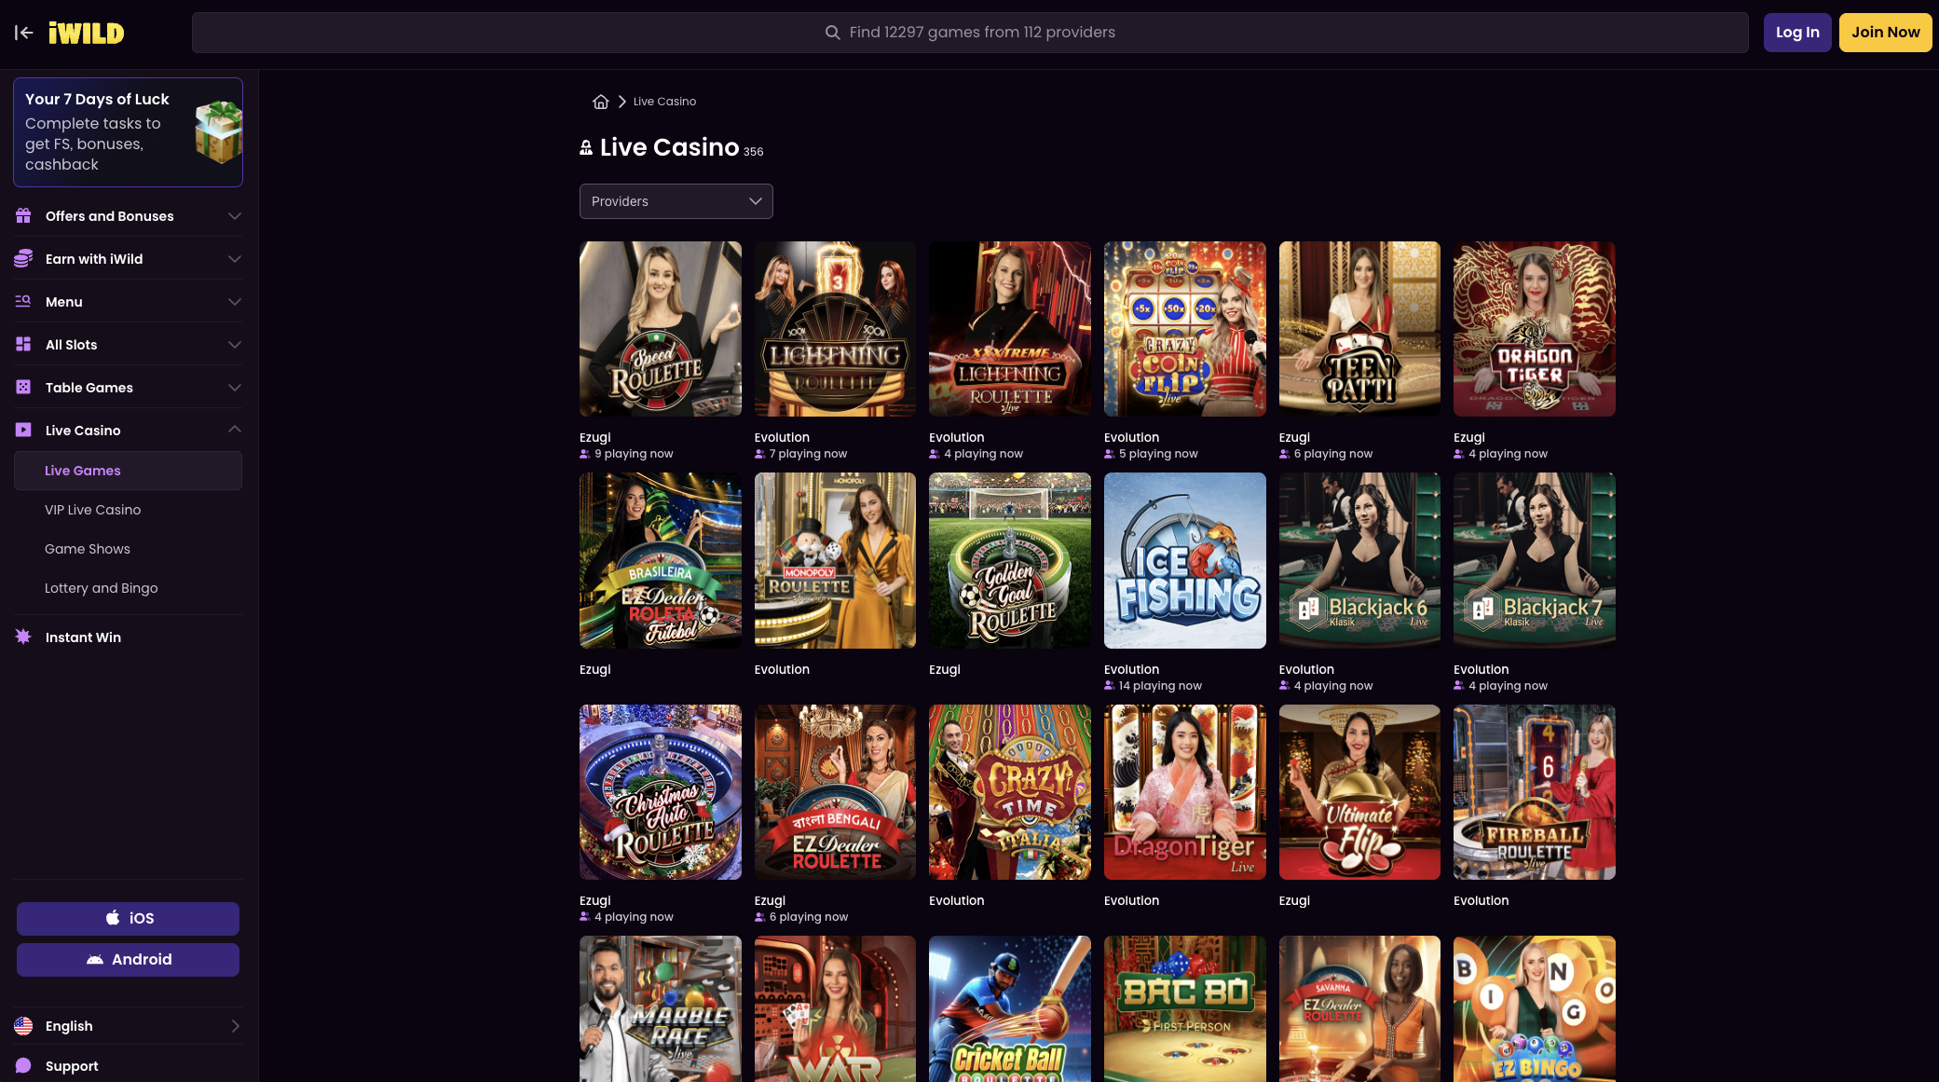Open the English language chevron
The width and height of the screenshot is (1939, 1082).
(x=235, y=1026)
